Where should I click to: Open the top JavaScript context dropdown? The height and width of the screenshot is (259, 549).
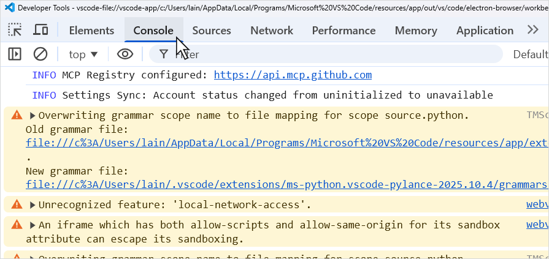pos(83,54)
